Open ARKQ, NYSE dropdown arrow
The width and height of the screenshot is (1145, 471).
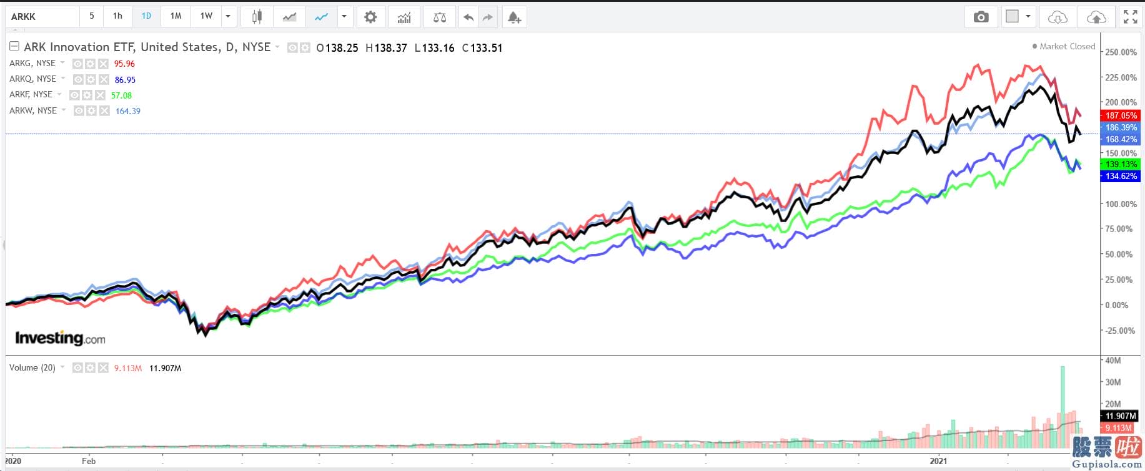pyautogui.click(x=63, y=79)
